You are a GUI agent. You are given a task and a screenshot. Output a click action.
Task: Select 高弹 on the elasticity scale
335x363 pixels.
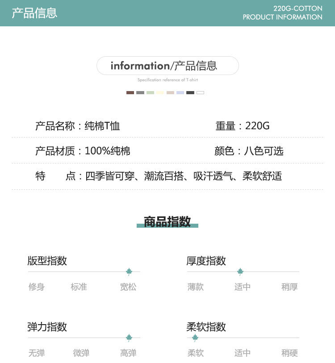[x=128, y=353]
